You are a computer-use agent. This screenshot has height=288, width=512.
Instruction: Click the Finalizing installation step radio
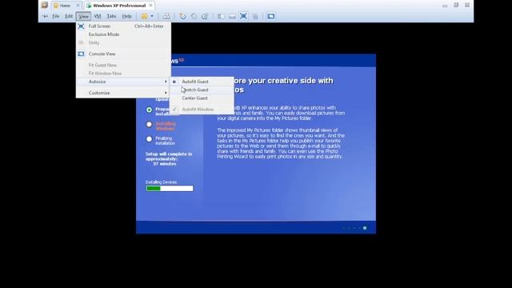pos(150,139)
